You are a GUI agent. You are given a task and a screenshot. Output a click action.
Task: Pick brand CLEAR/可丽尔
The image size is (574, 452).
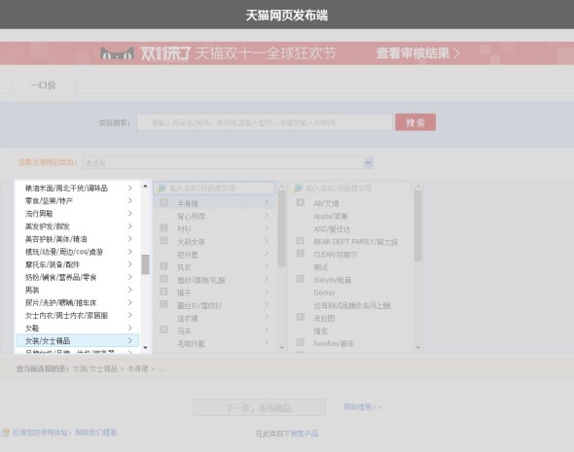336,255
